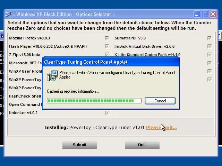Viewport: 222px width, 166px height.
Task: Click the Mozilla Firefox v40.0.3 label
Action: [x=29, y=38]
